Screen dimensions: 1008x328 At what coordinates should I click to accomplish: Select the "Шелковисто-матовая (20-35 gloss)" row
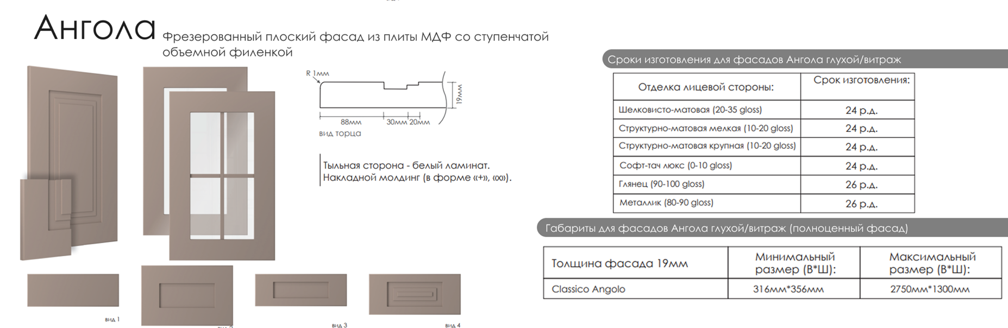763,110
